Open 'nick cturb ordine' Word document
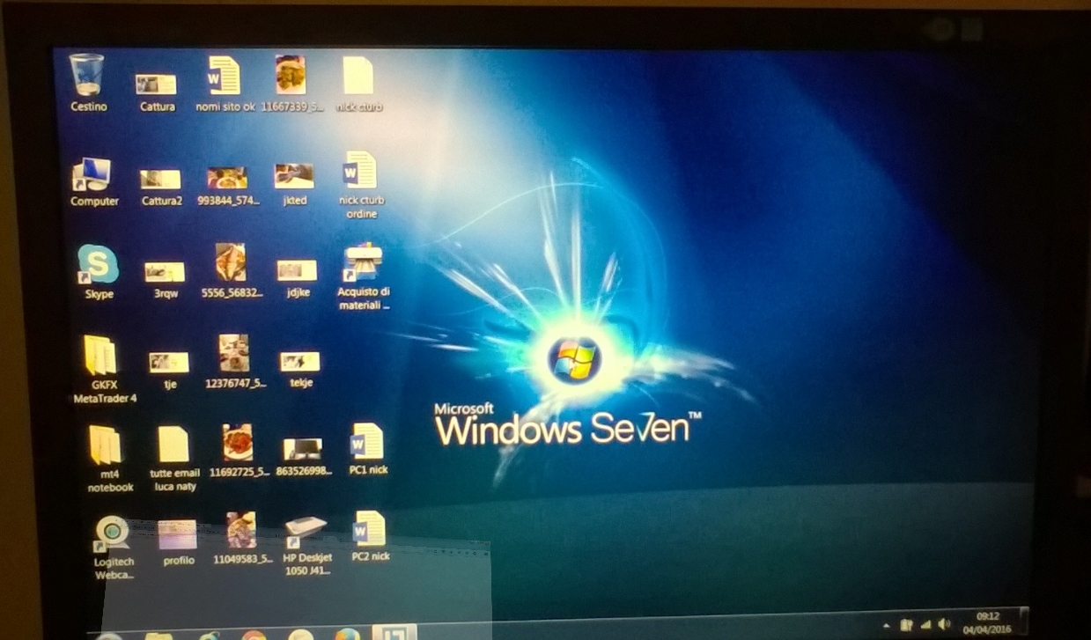 pos(358,170)
